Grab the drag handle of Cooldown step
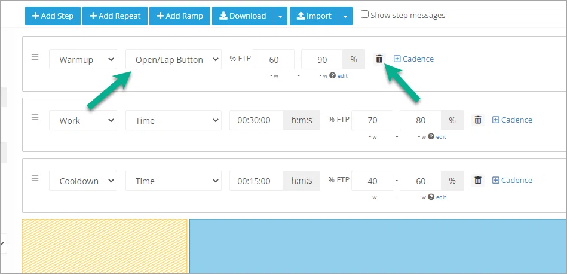Image resolution: width=567 pixels, height=274 pixels. pyautogui.click(x=35, y=178)
